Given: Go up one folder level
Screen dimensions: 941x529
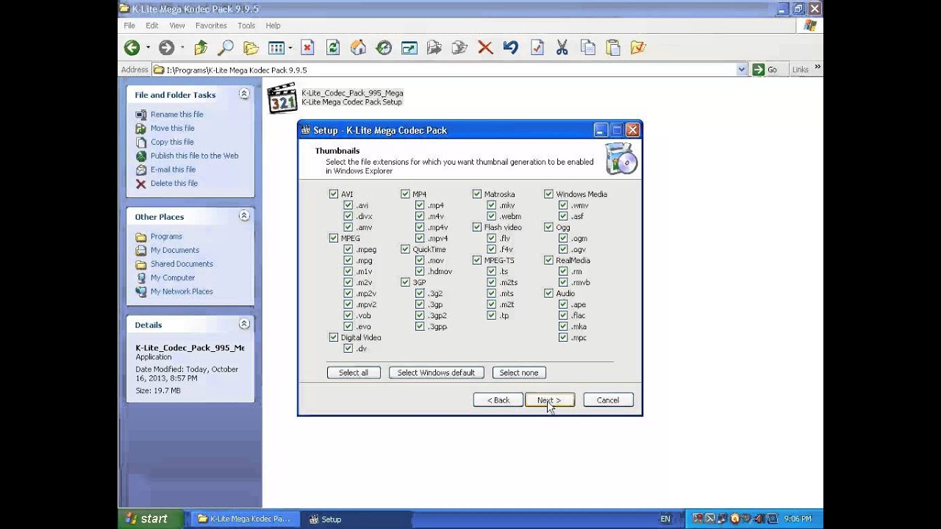Looking at the screenshot, I should [201, 48].
